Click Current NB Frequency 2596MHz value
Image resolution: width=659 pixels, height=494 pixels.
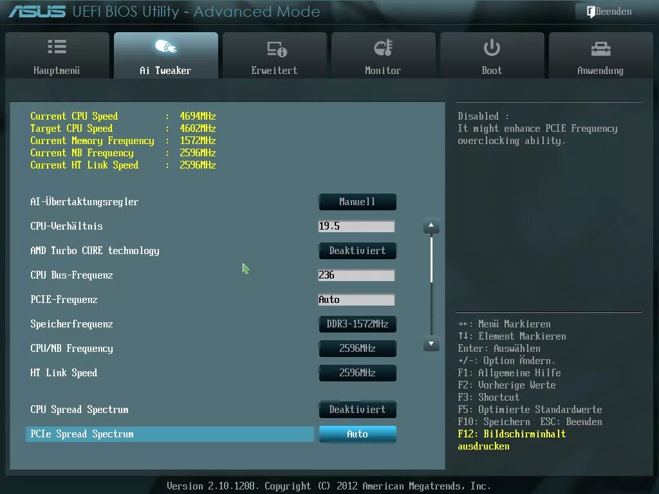(198, 152)
